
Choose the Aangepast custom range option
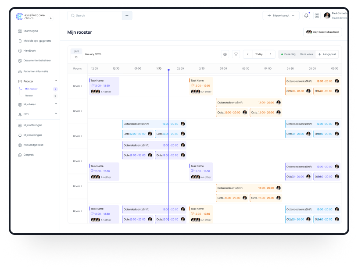tap(327, 54)
